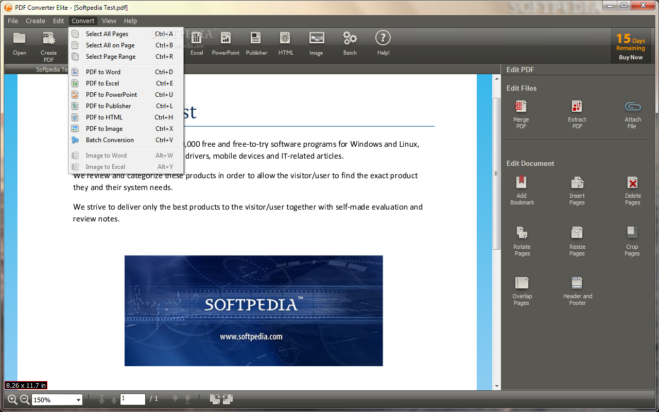Click the document scrollbar down arrow

pos(497,386)
